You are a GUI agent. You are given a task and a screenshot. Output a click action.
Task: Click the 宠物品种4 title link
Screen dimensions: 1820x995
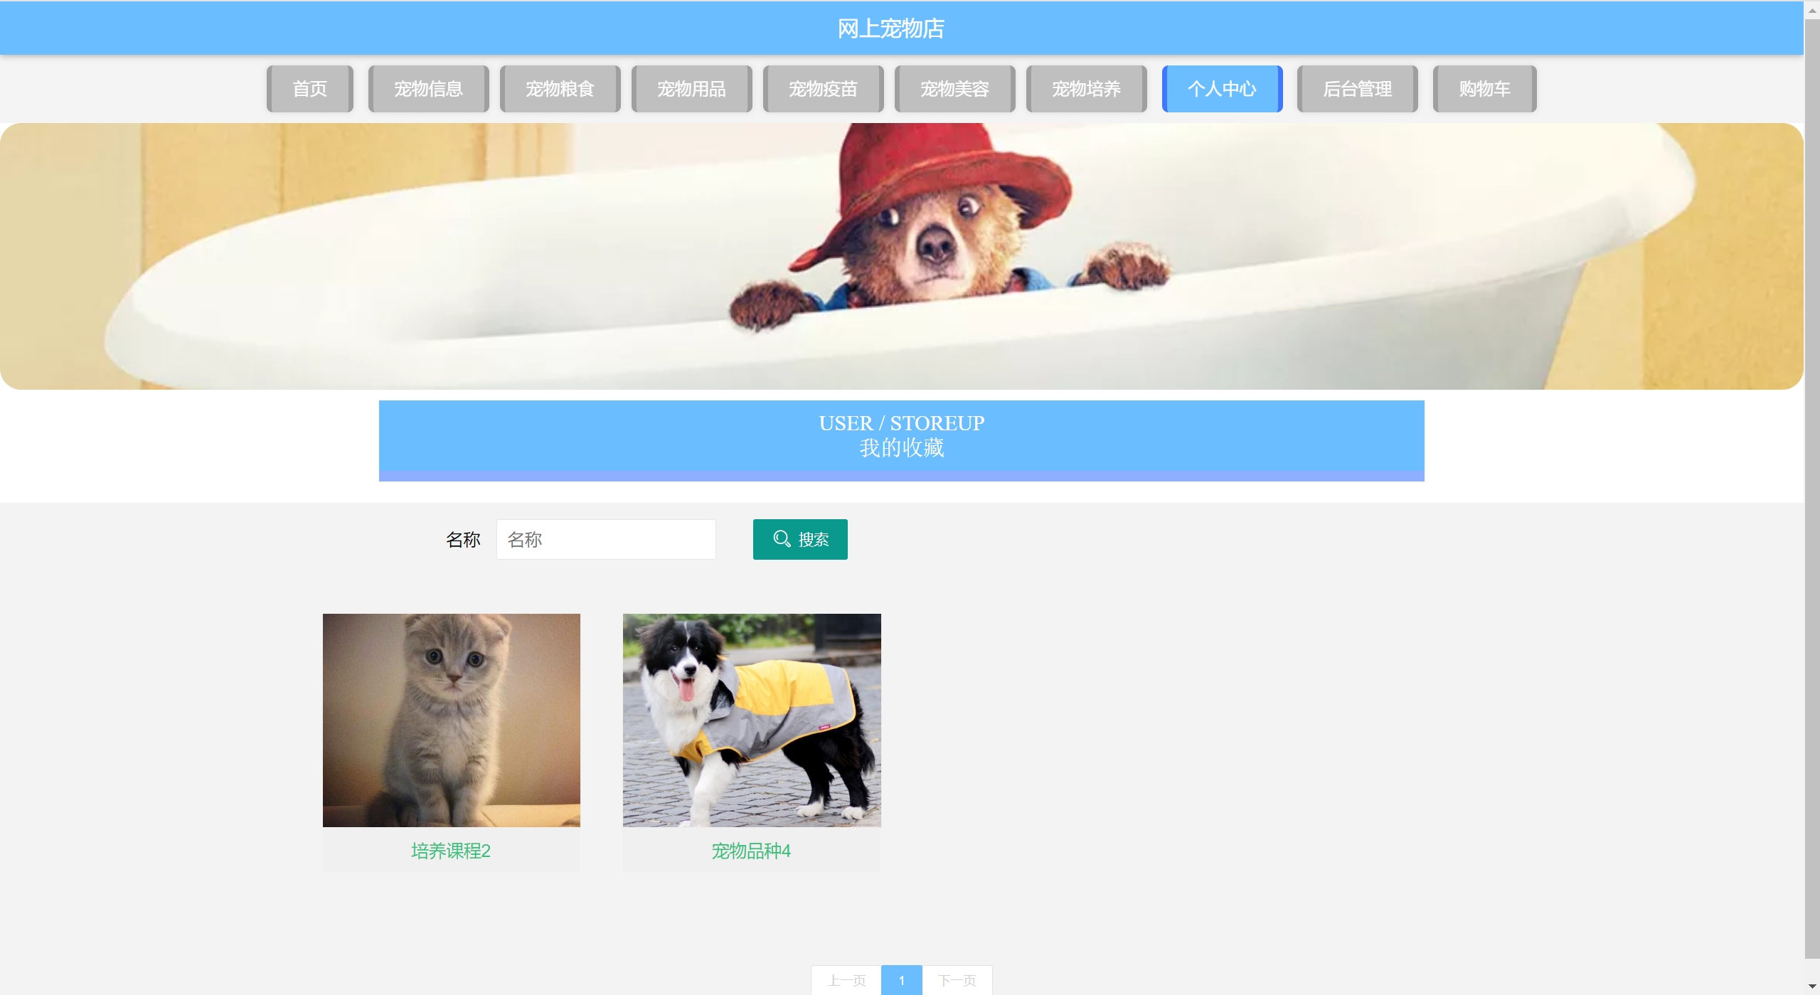pyautogui.click(x=751, y=851)
